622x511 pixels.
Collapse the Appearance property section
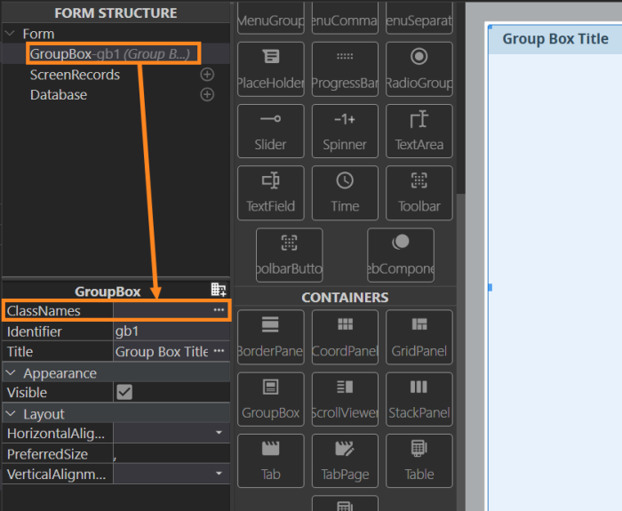click(x=10, y=373)
